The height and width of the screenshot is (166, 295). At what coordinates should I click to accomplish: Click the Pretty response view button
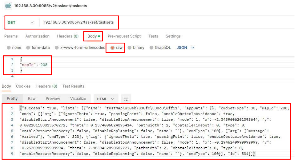(x=12, y=99)
